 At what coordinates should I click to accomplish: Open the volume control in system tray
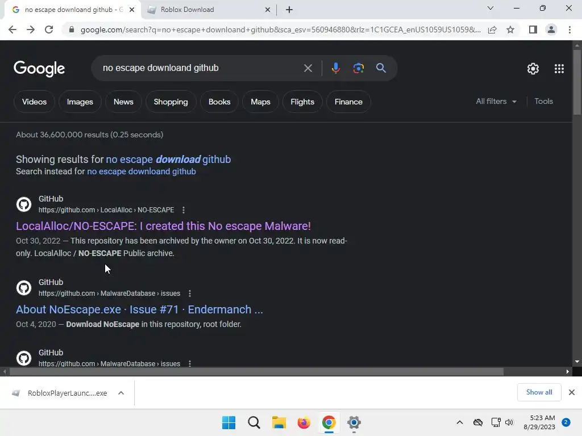coord(509,422)
